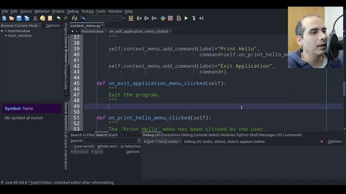The image size is (346, 194).
Task: Open the MainWindow class dropdown in editor
Action: pos(94,31)
